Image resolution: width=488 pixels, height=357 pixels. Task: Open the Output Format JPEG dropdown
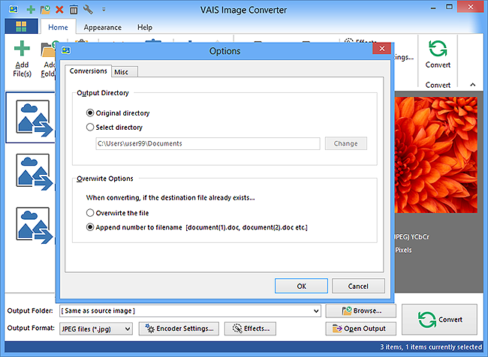96,328
